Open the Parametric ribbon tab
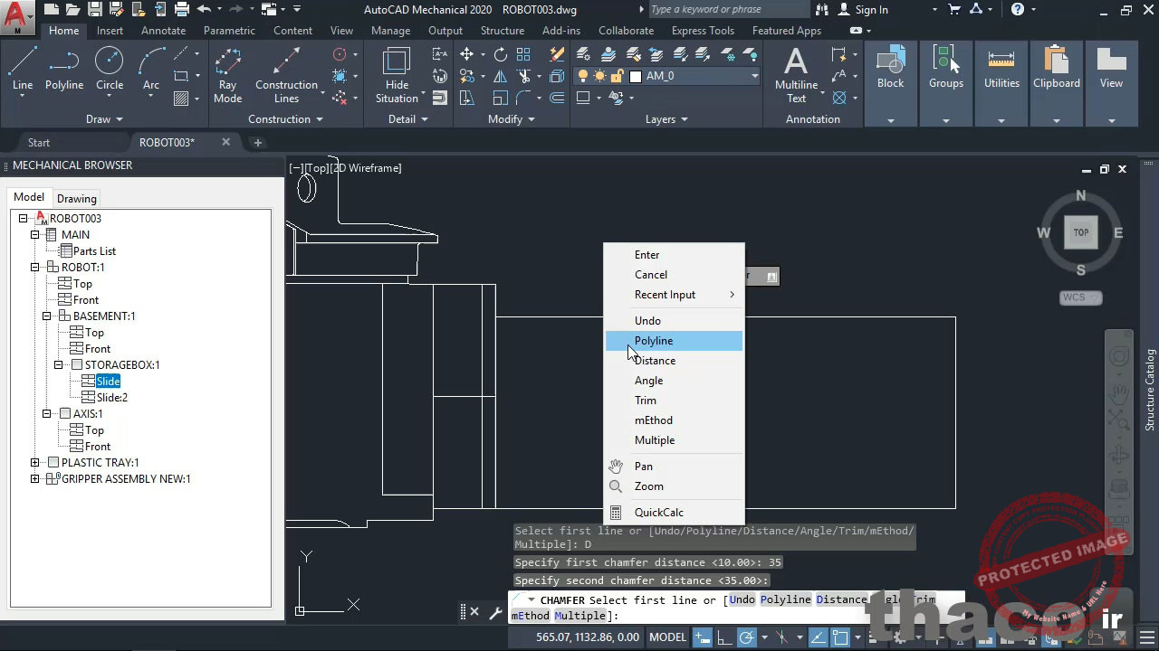The image size is (1159, 651). coord(229,31)
